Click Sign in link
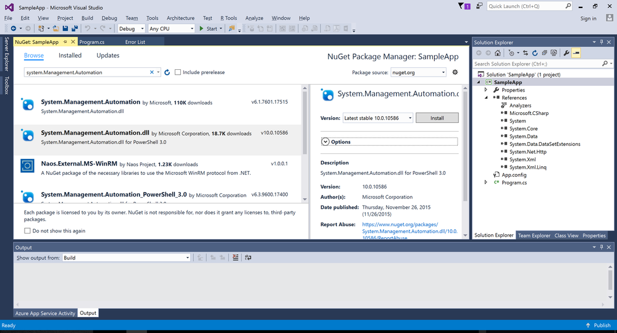617x333 pixels. click(x=588, y=19)
